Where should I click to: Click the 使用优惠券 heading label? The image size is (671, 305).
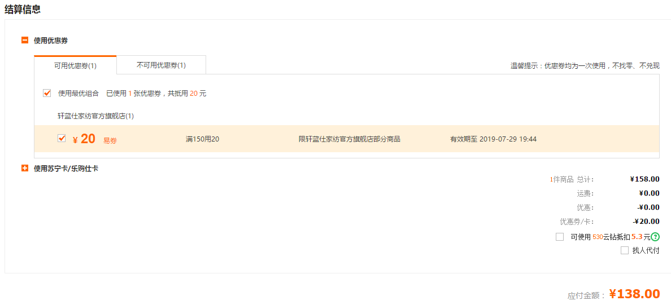pos(50,41)
